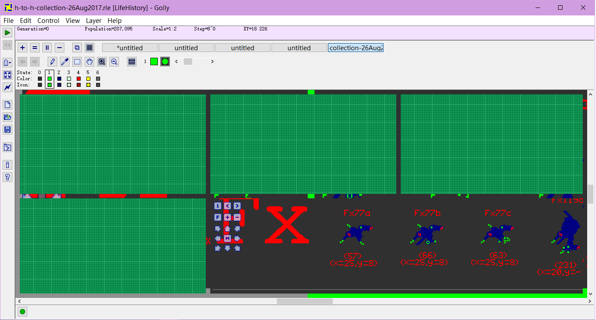Toggle full screen mode icon in sidebar
Viewport: 596px width, 320px height.
(7, 75)
